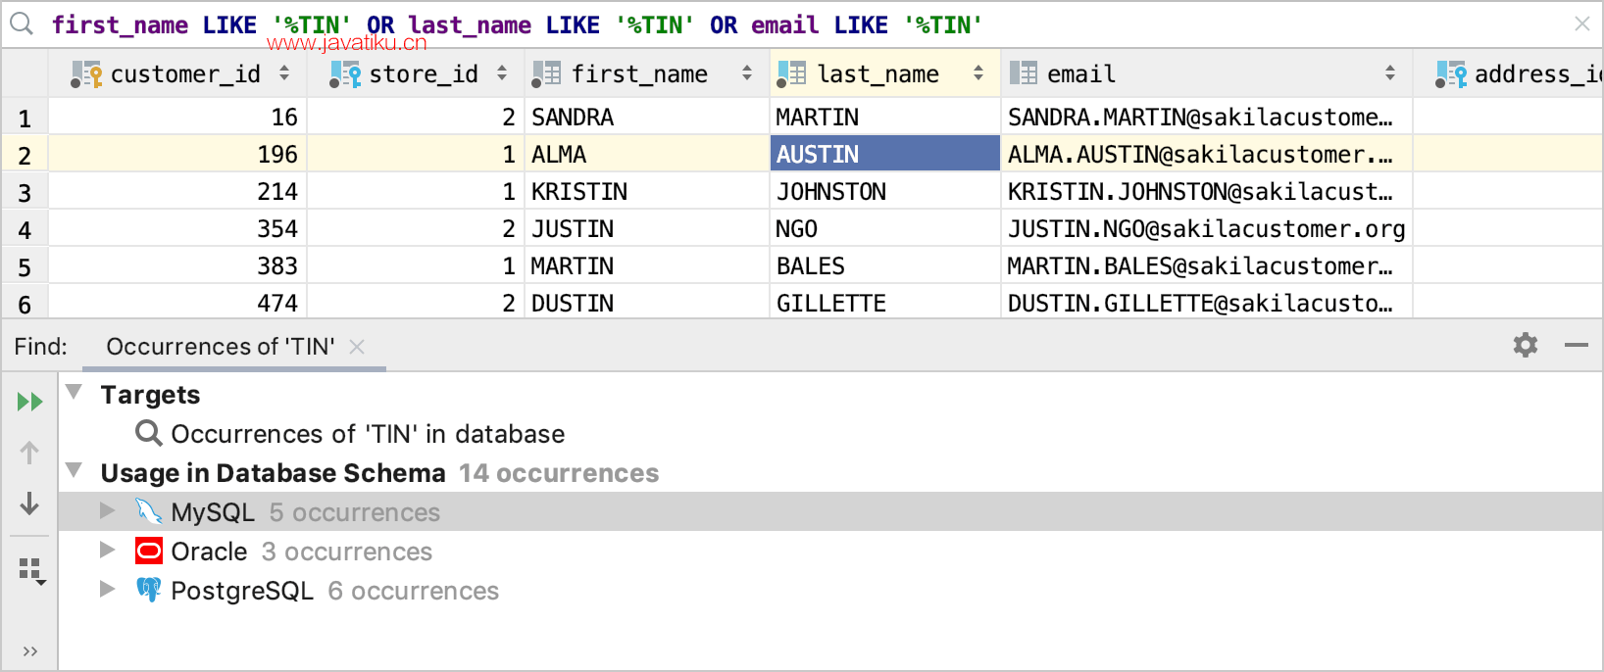1604x672 pixels.
Task: Click the customer_id value 354
Action: (x=177, y=228)
